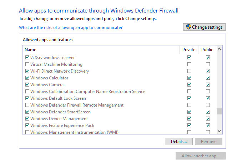Click the Private column header
Image resolution: width=252 pixels, height=162 pixels.
coord(189,50)
